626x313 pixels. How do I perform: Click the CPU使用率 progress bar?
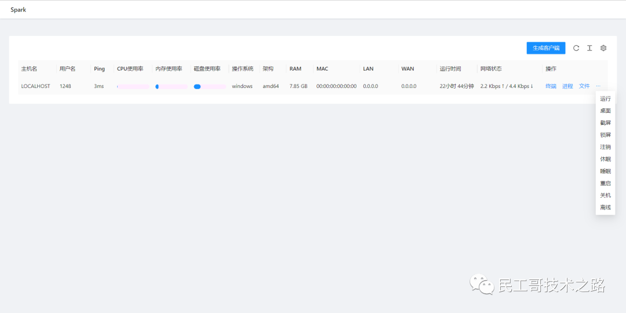pyautogui.click(x=133, y=87)
